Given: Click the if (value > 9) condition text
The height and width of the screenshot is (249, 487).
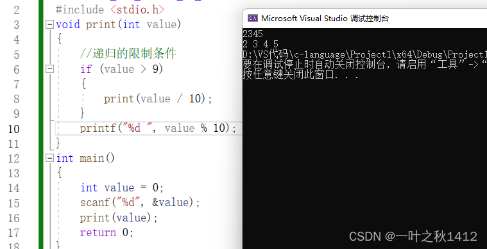Looking at the screenshot, I should click(122, 69).
